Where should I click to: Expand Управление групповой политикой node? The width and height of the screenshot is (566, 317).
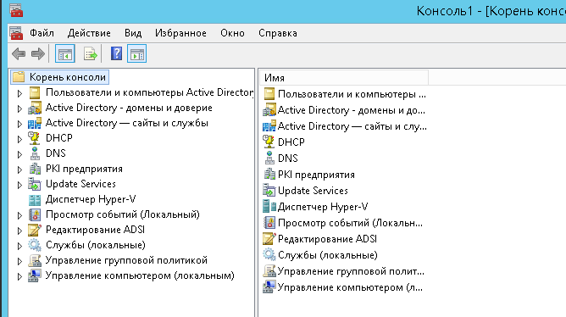(19, 261)
